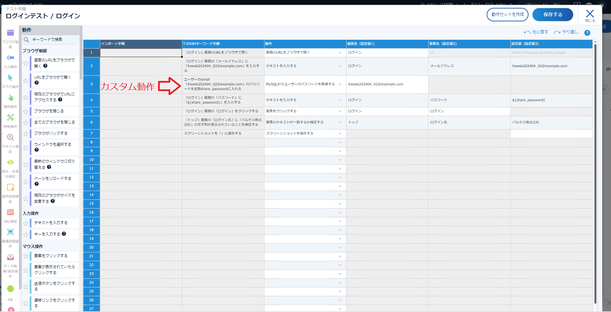This screenshot has height=312, width=611.
Task: Select ${share_password} cell in row 4
Action: pyautogui.click(x=551, y=100)
